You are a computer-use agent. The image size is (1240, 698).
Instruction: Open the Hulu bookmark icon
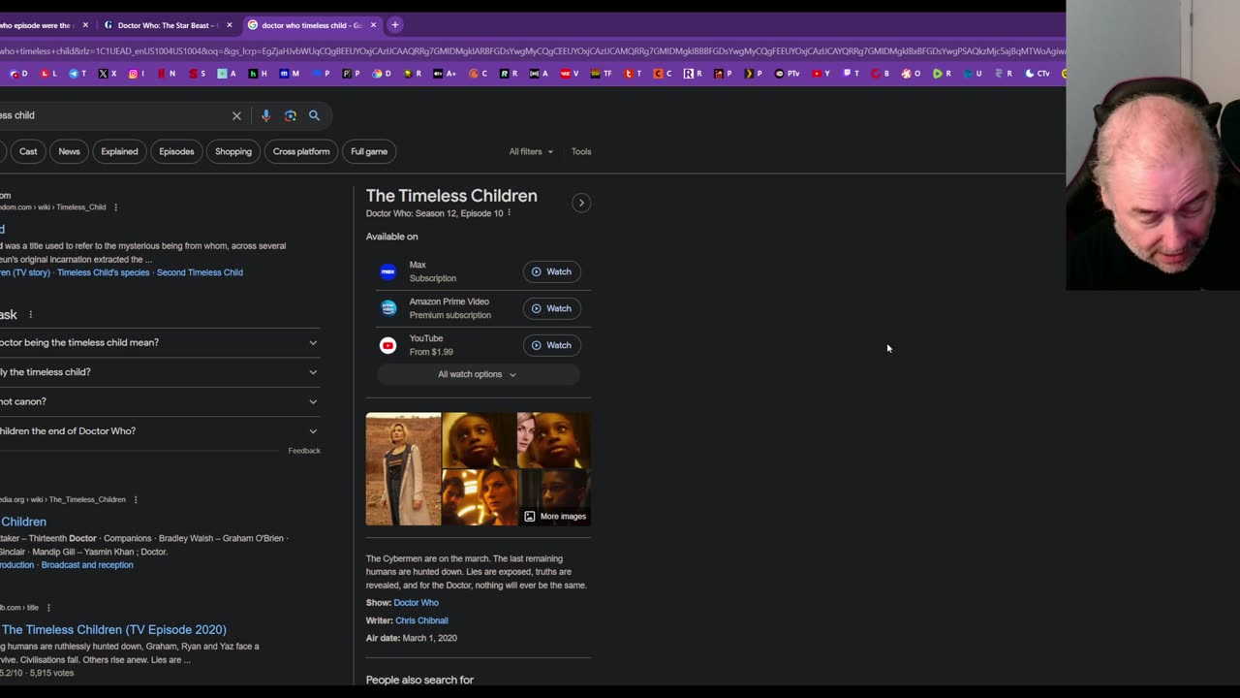[258, 73]
